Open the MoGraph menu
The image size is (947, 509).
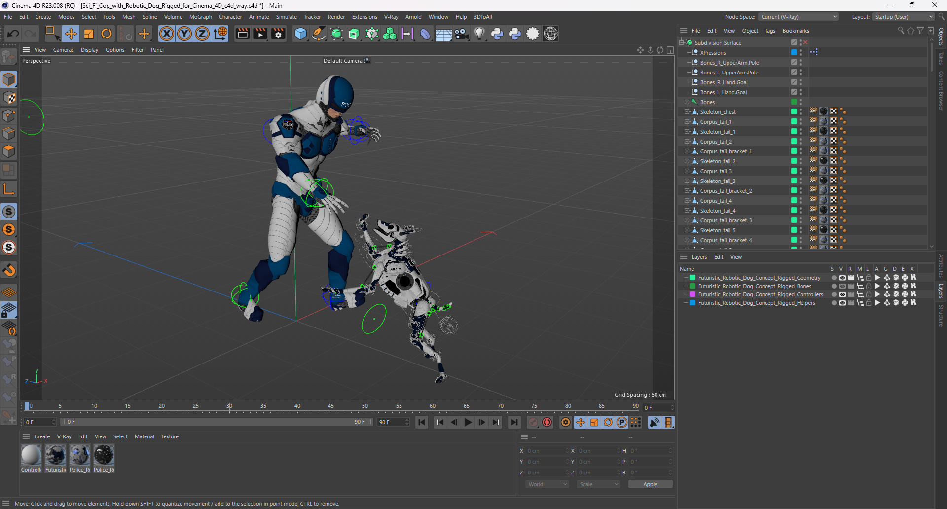[x=200, y=17]
